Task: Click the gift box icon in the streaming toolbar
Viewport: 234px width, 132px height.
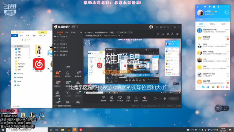Action: 167,34
